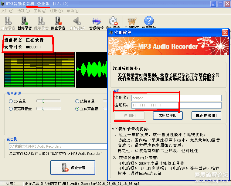Select the Line volume (线路音量) radio button
This screenshot has height=186, width=231.
[x=77, y=101]
